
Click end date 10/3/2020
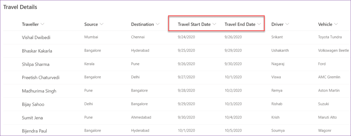point(233,104)
